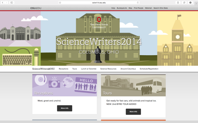Go to ScienceWriters@OSU home

coord(44,69)
